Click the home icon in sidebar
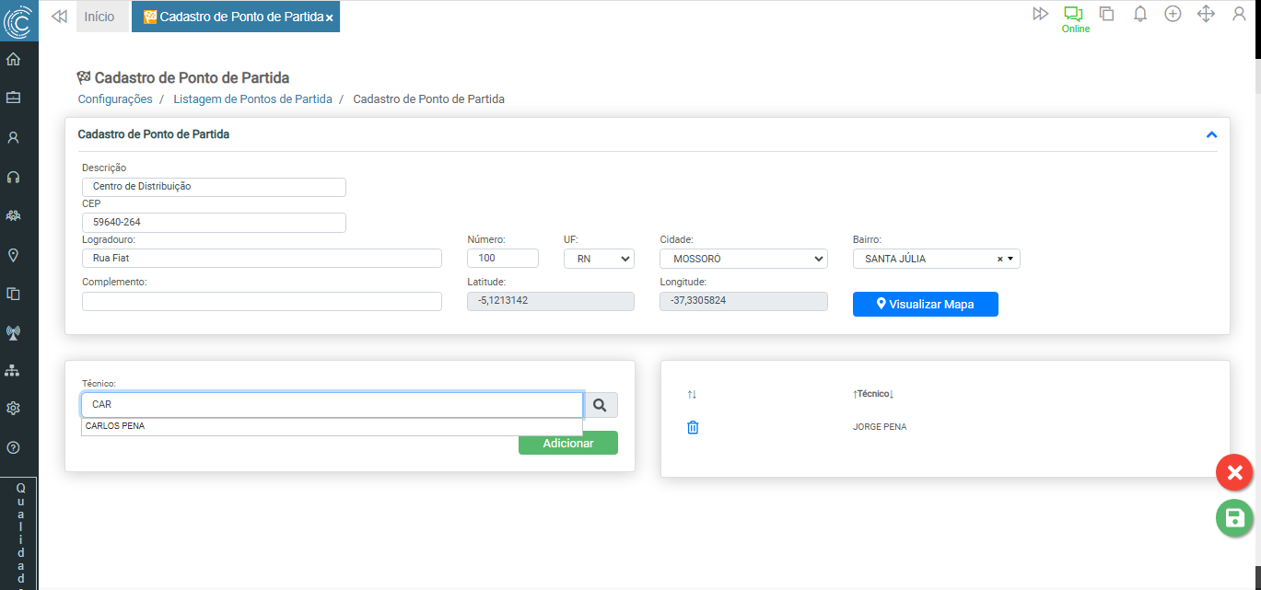The height and width of the screenshot is (590, 1261). 13,60
